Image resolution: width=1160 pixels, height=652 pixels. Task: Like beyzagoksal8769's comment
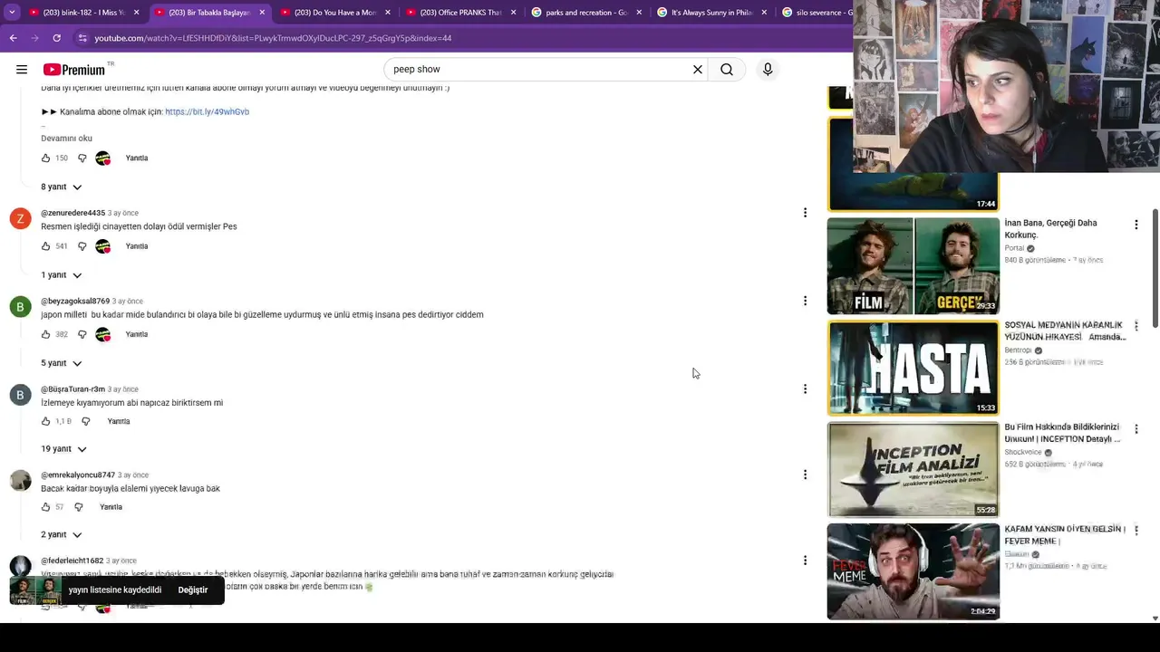point(46,334)
